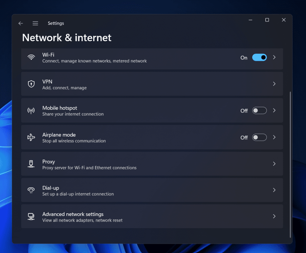The image size is (306, 253).
Task: Turn off the Wi-Fi toggle
Action: [x=259, y=57]
